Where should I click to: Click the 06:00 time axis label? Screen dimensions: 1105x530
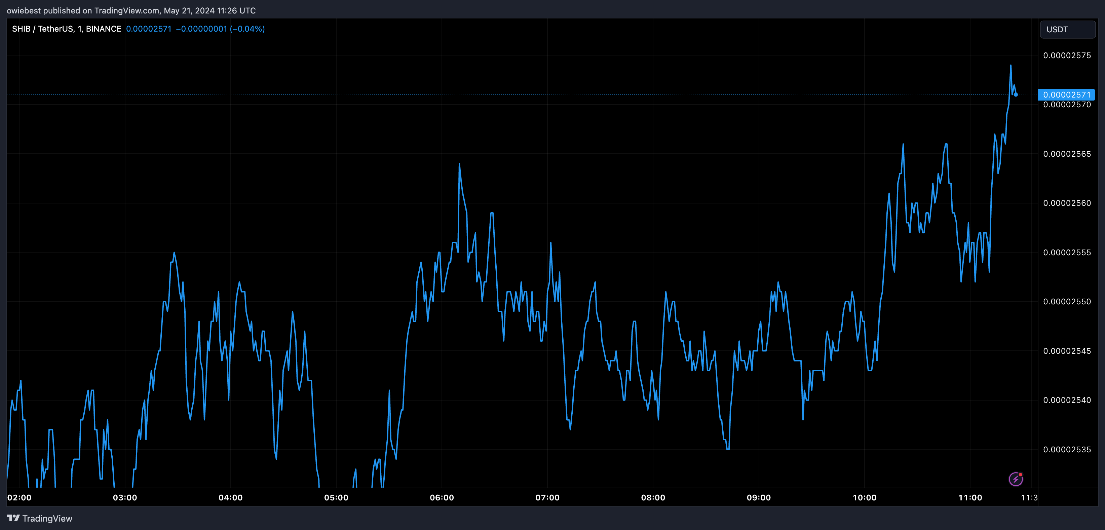[442, 497]
